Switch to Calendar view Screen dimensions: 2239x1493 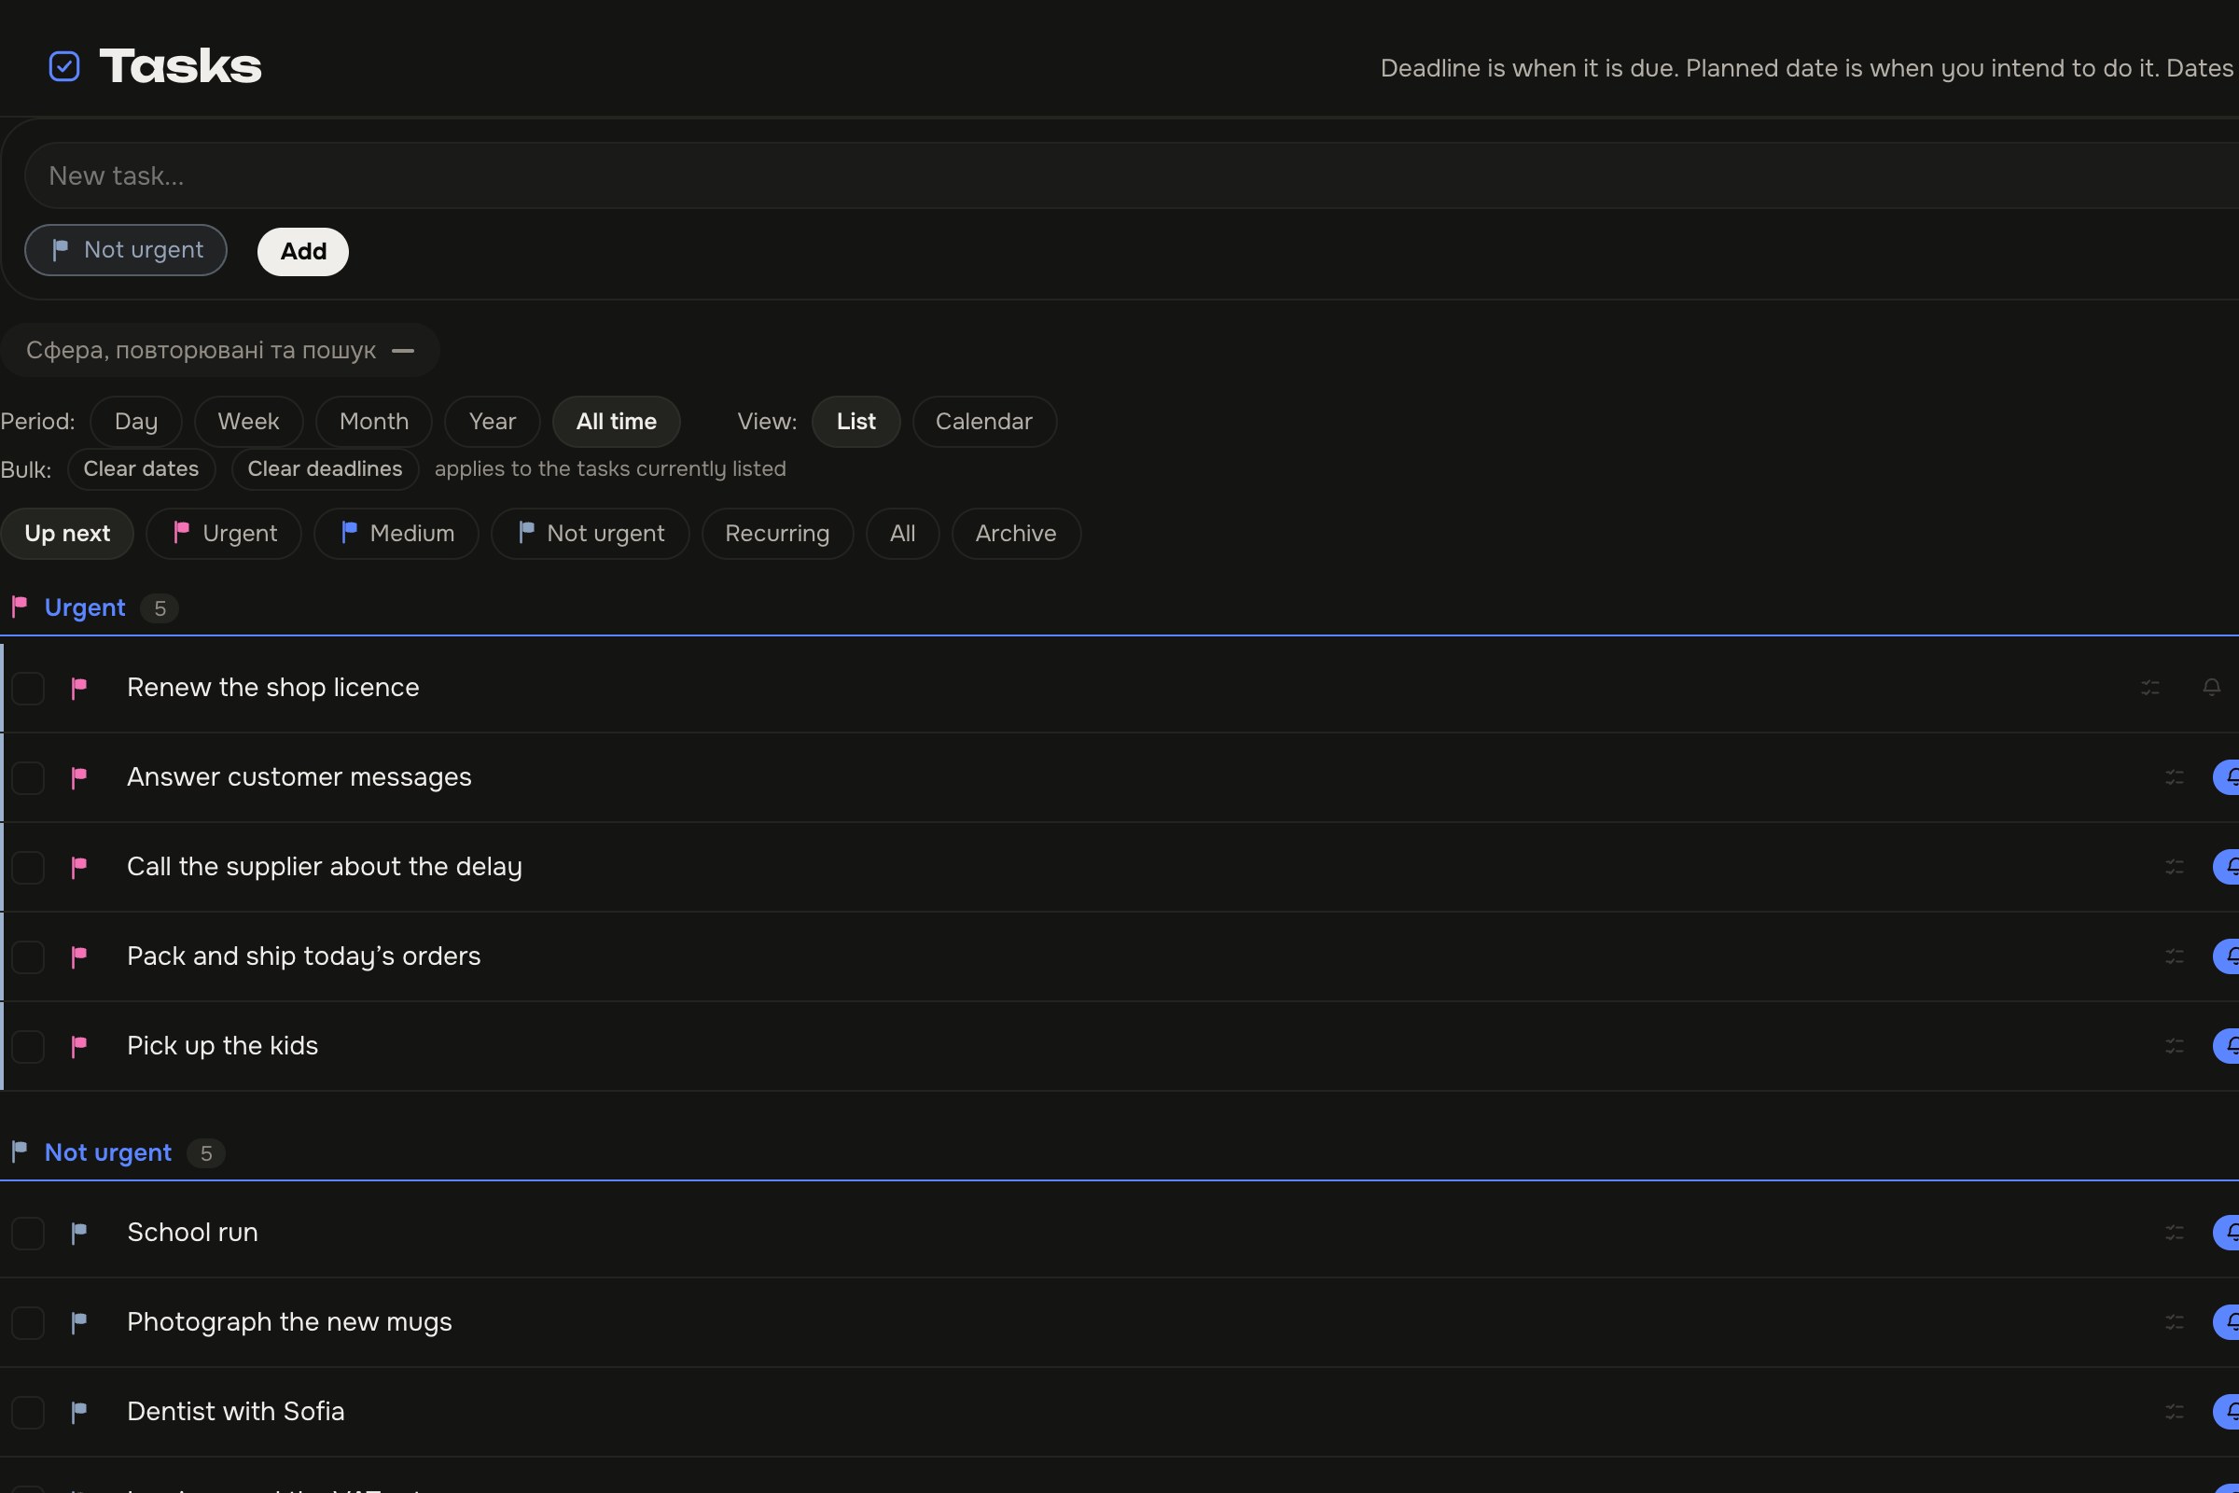pyautogui.click(x=983, y=422)
